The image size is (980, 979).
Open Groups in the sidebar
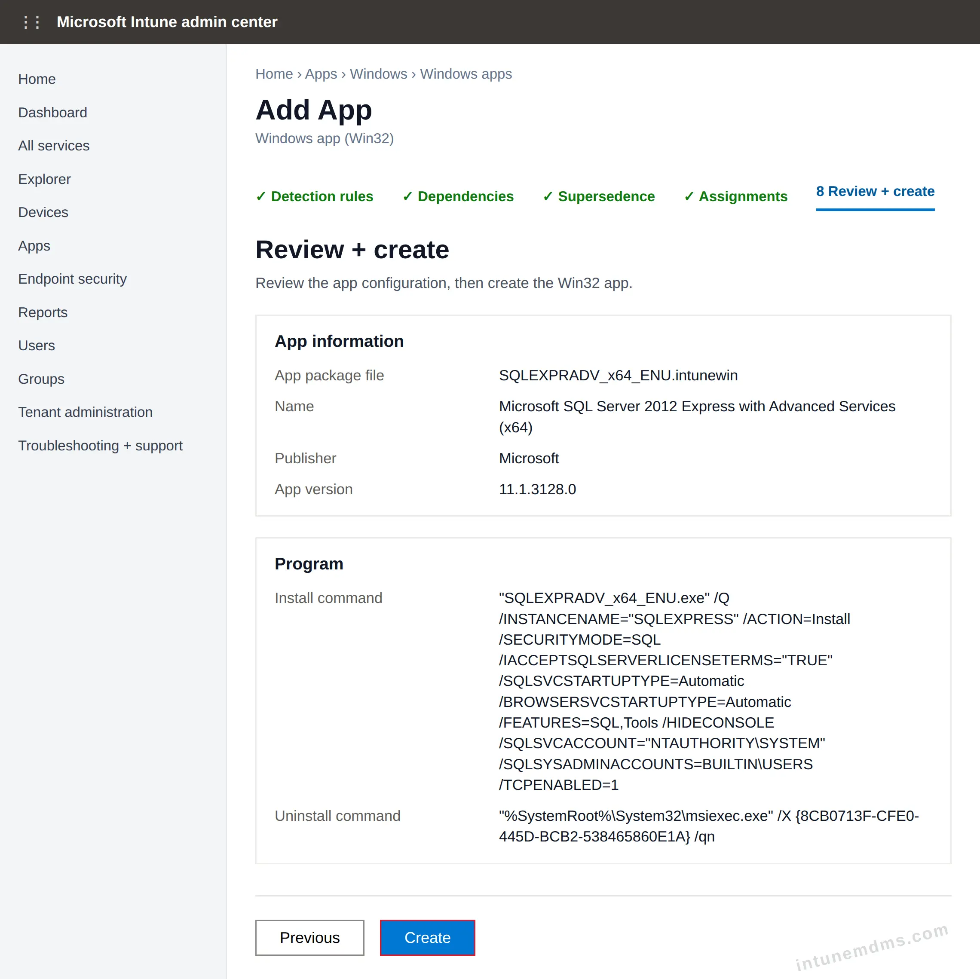click(x=42, y=379)
